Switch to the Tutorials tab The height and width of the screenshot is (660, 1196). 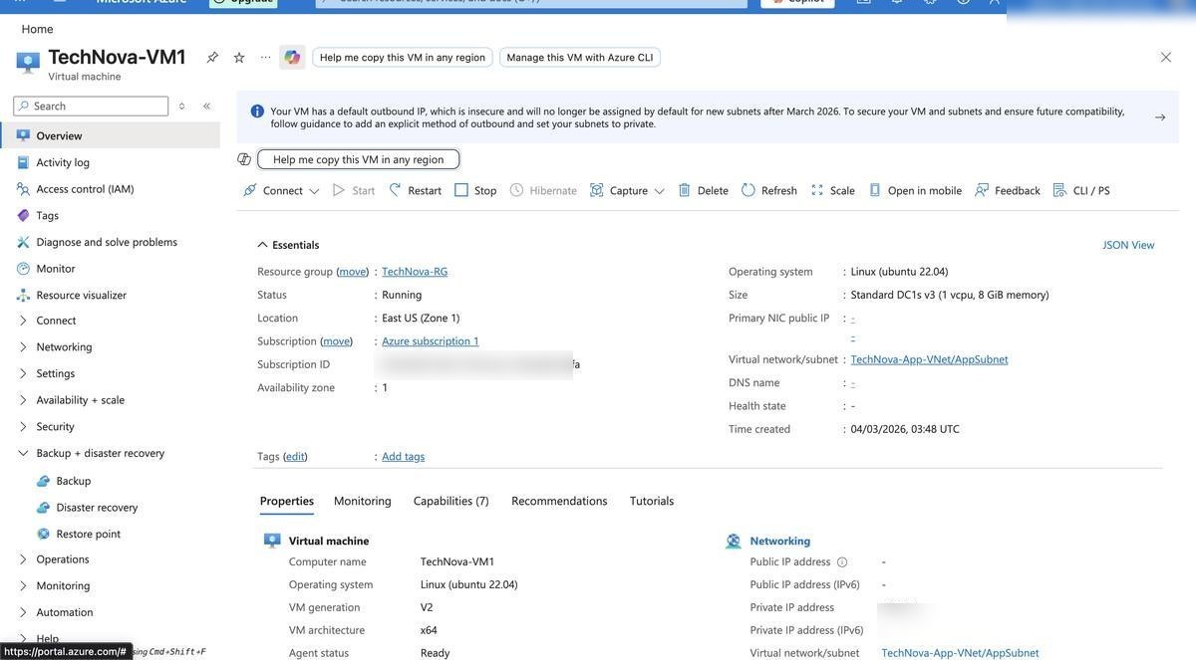[x=652, y=501]
